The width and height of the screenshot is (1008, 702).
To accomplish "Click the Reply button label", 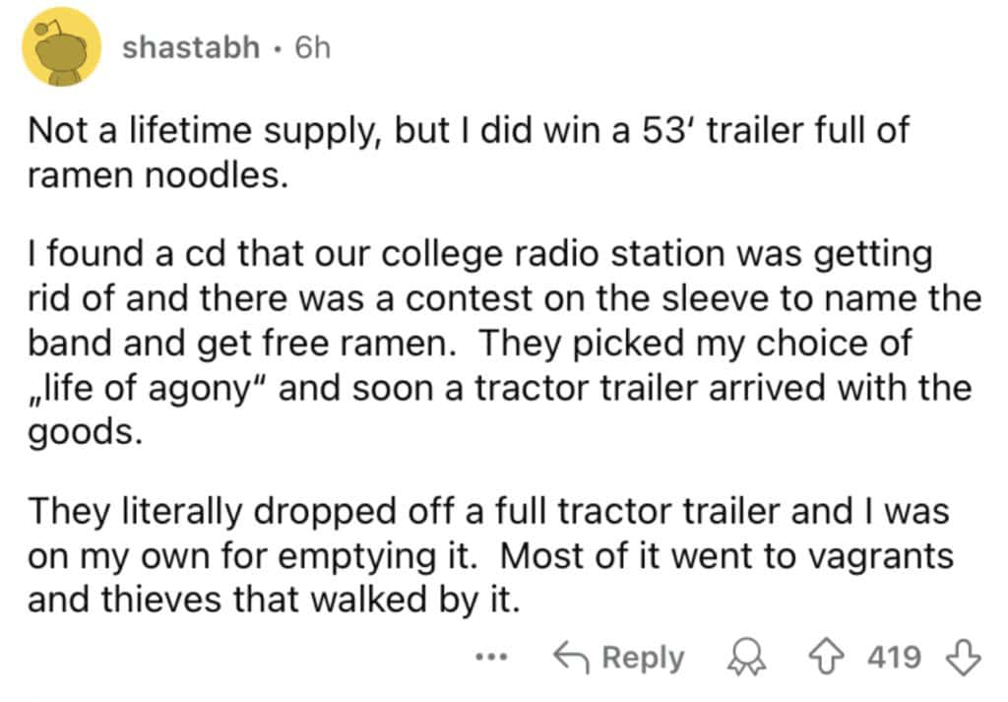I will point(643,659).
